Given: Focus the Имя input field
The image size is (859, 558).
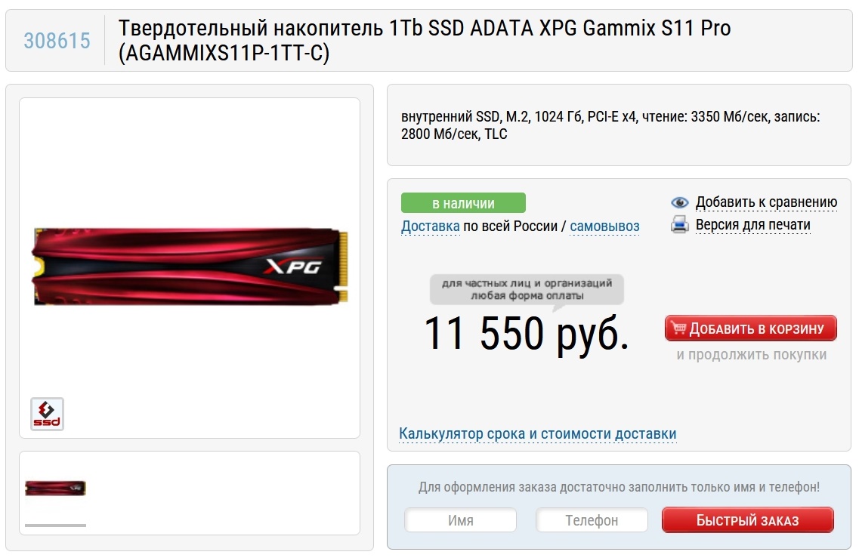Looking at the screenshot, I should pos(461,520).
